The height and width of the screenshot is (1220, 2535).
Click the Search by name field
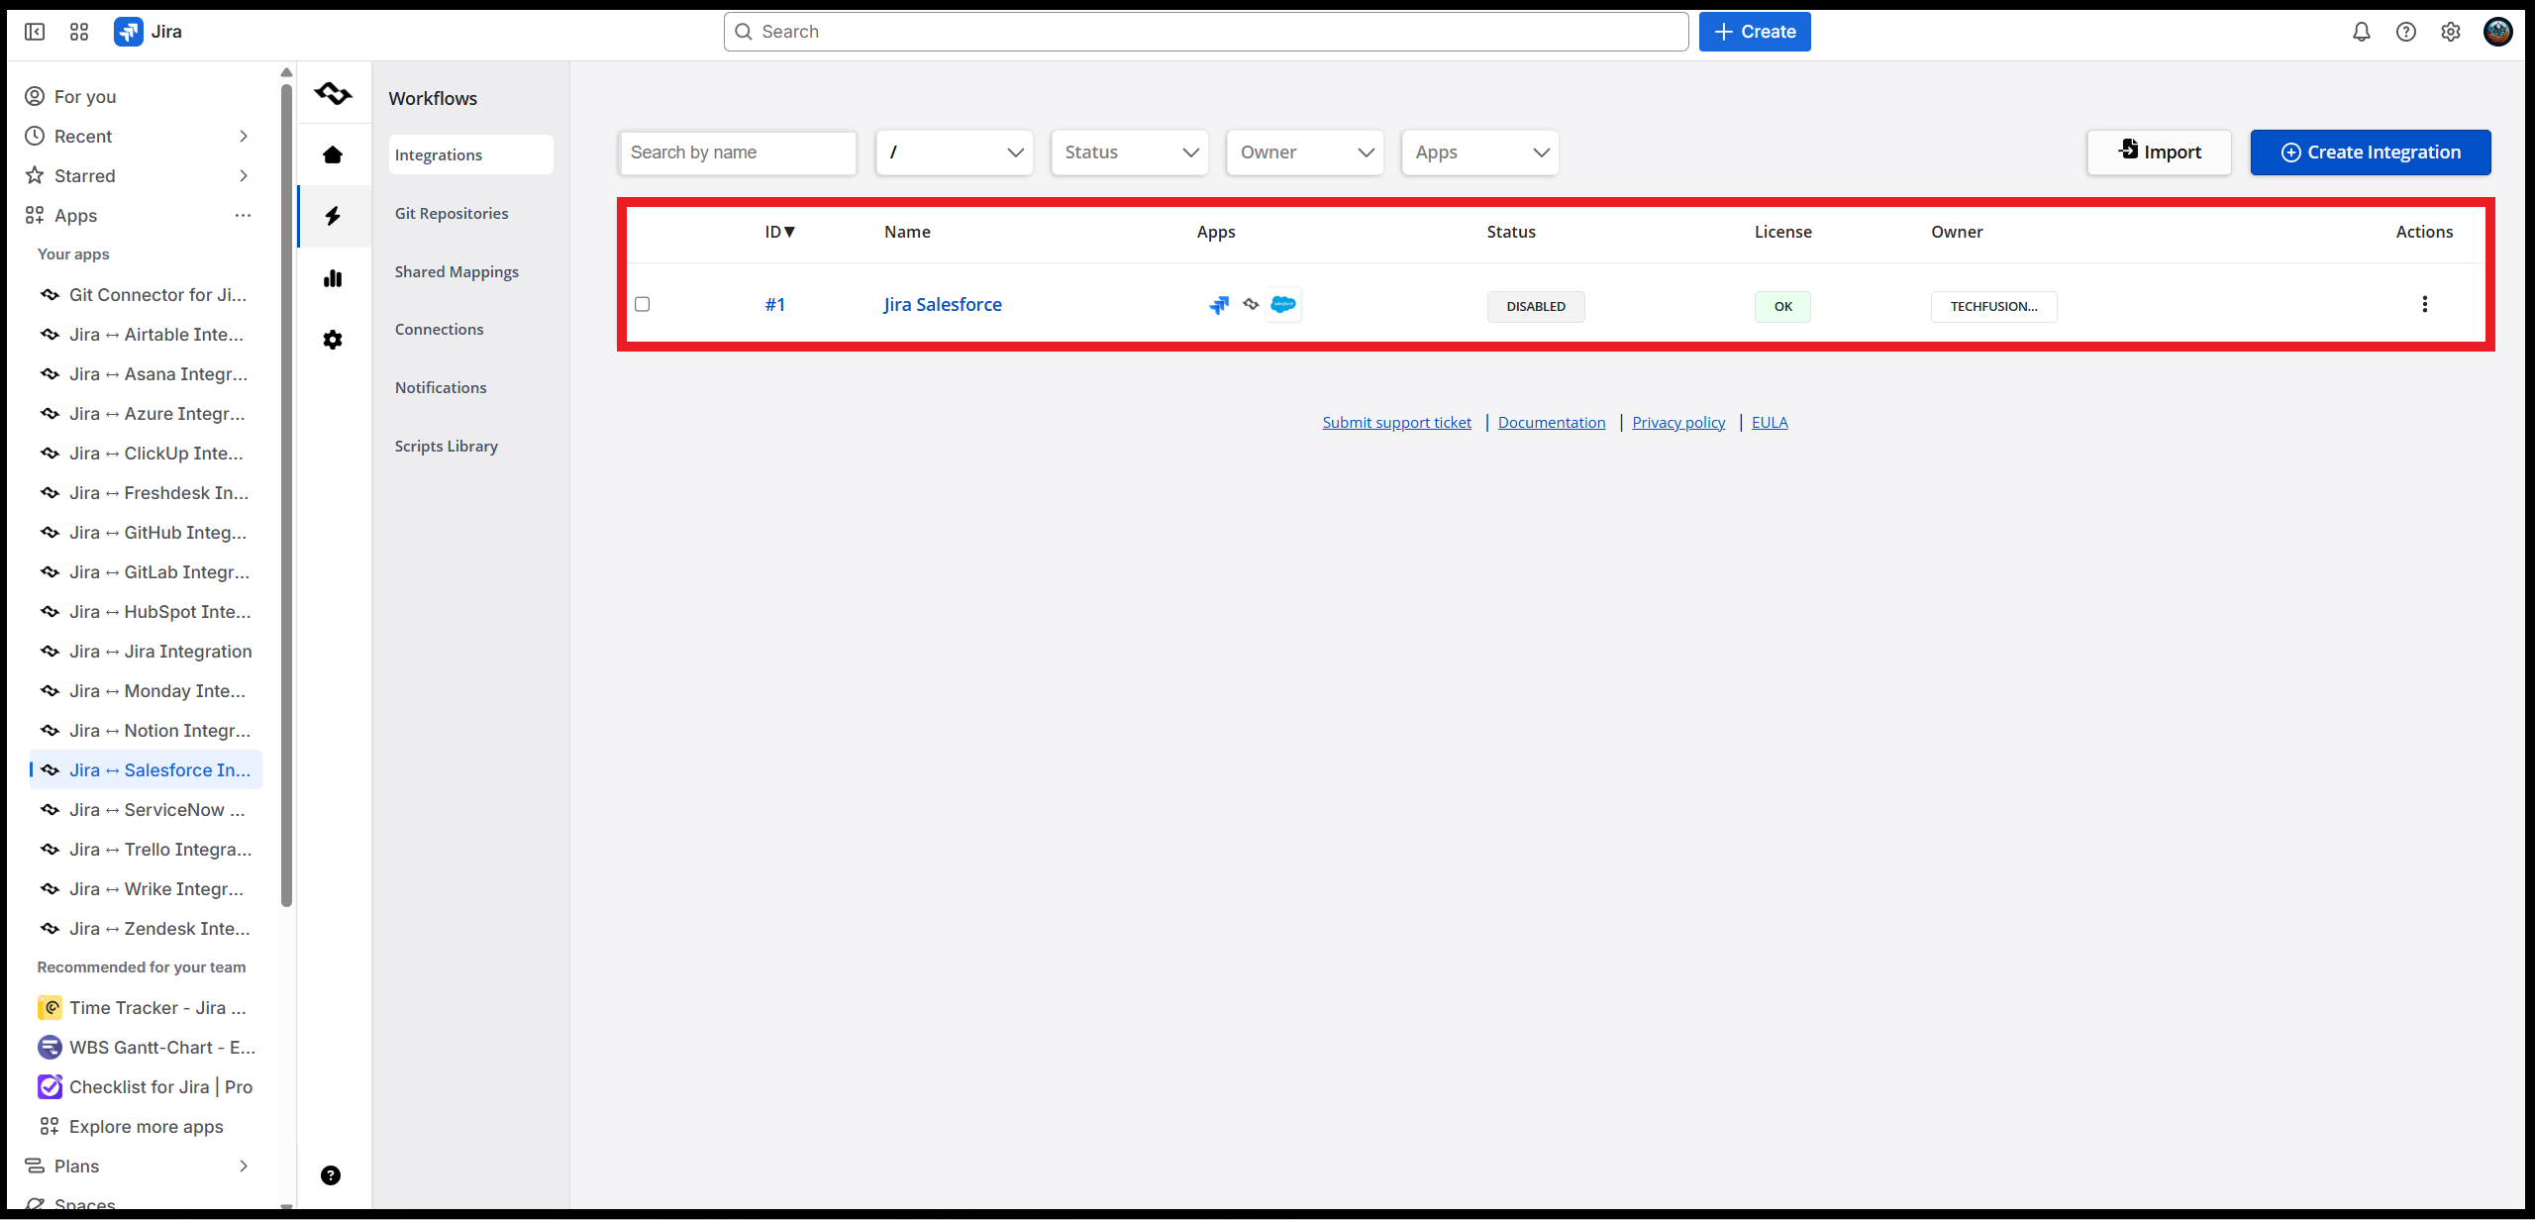tap(738, 152)
